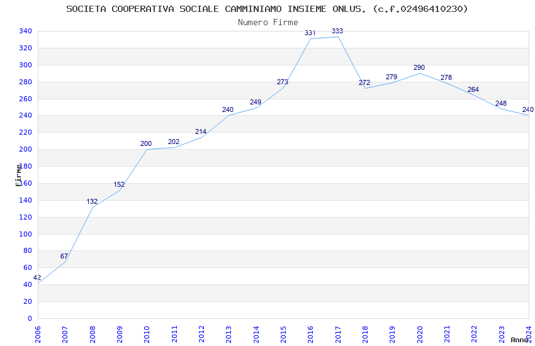Select the data label 249 for 2014
Viewport: 535px width, 346px height.
point(256,102)
